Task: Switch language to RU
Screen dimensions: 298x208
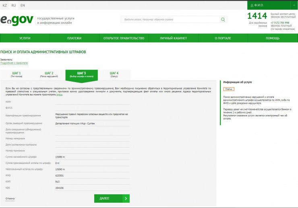Action: point(14,5)
